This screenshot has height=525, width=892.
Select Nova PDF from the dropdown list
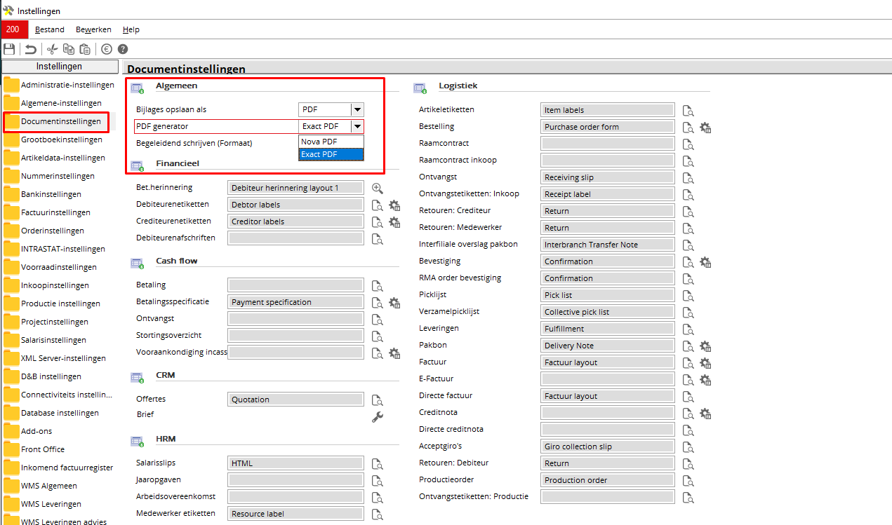click(x=331, y=142)
